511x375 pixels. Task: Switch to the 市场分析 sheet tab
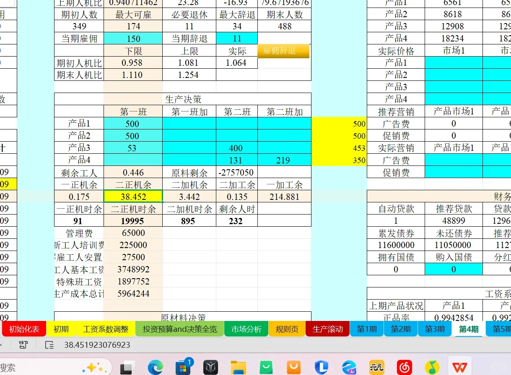pos(245,329)
